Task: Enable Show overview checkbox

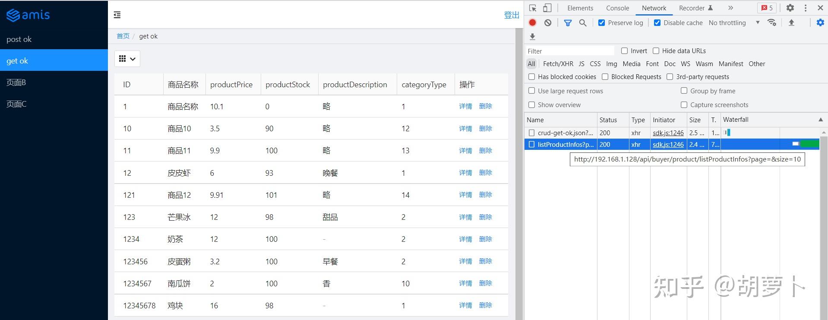Action: [532, 105]
